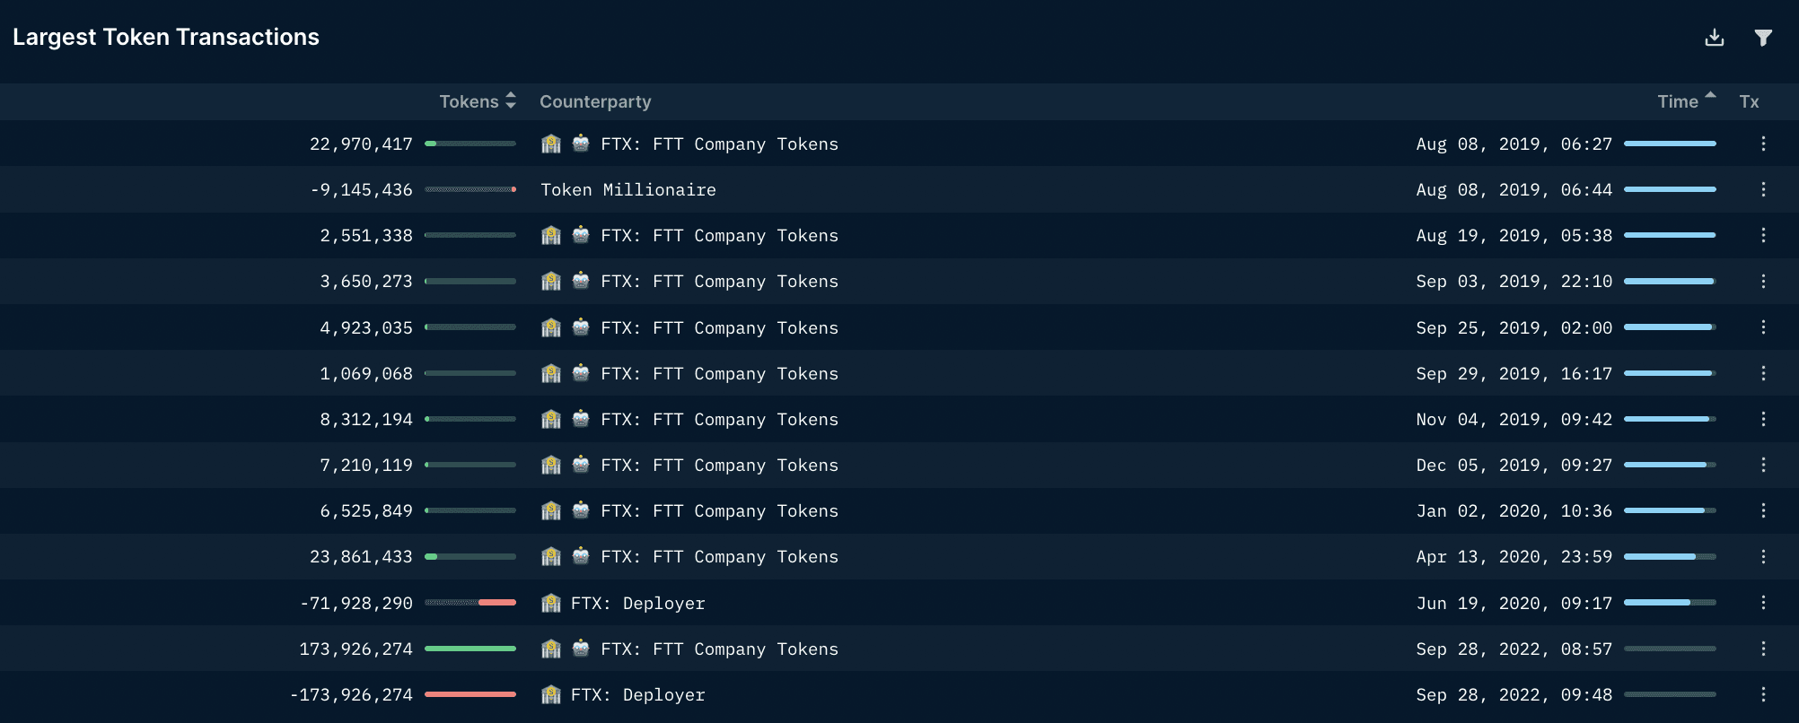The image size is (1799, 723).
Task: Open the transaction menu for Aug 08, 2019, 06:44
Action: point(1763,189)
